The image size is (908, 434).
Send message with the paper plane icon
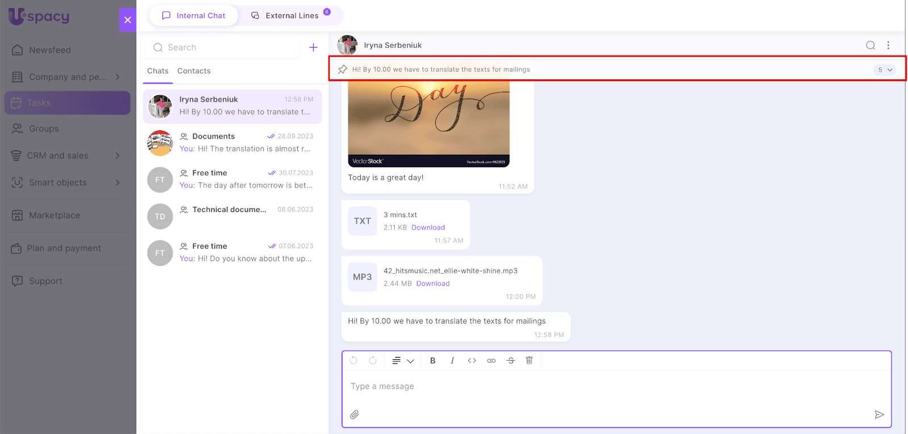point(879,414)
